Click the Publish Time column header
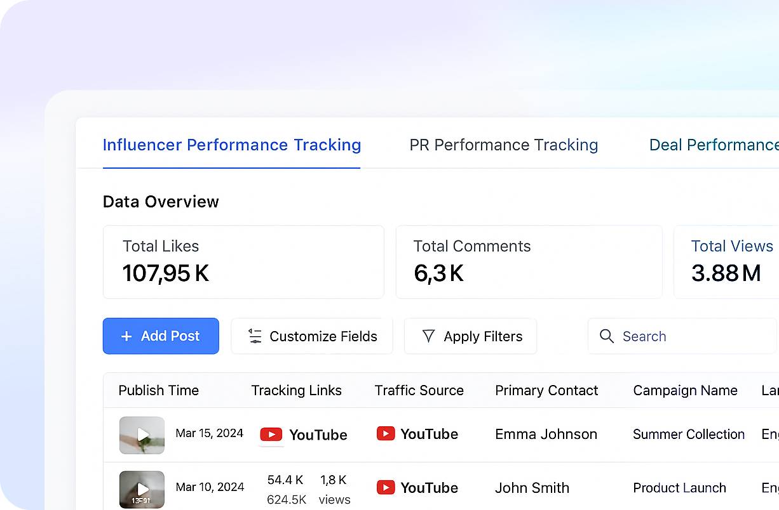Viewport: 779px width, 510px height. pyautogui.click(x=159, y=390)
